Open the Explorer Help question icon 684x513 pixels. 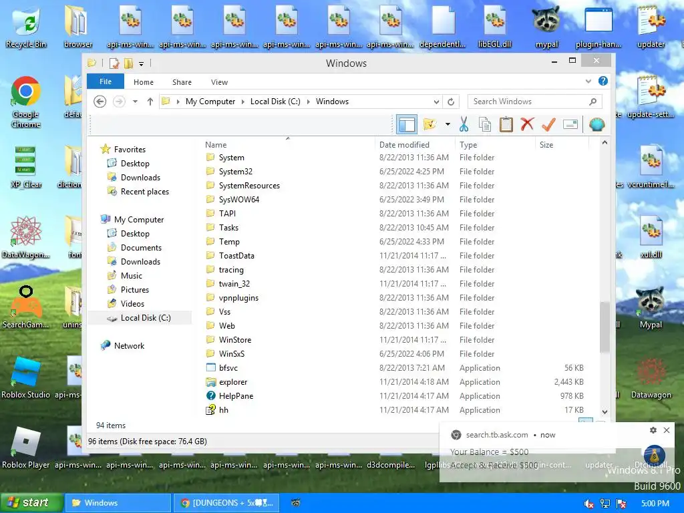click(603, 81)
